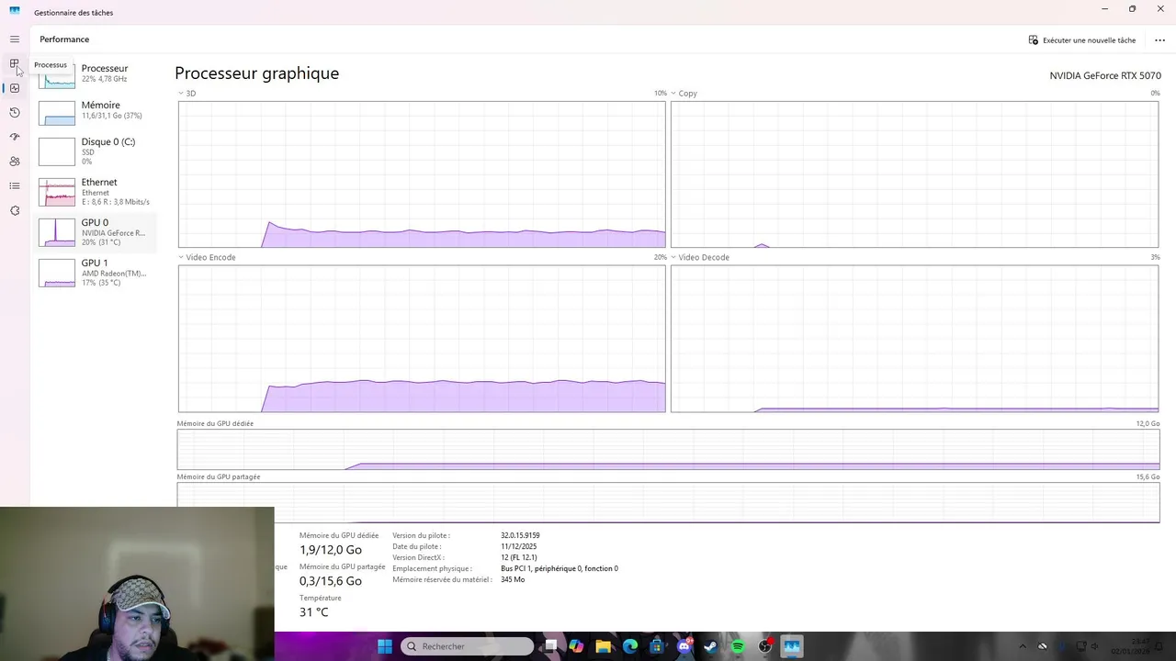Click the 0,3/15,6 Go shared memory value

click(331, 581)
